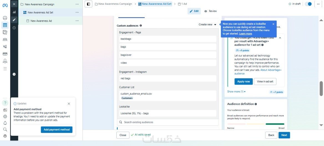
Task: Open the account overview gauge icon
Action: click(x=5, y=18)
